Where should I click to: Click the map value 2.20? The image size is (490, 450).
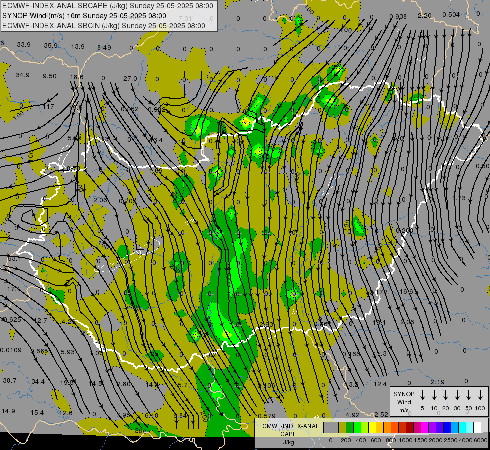click(425, 16)
